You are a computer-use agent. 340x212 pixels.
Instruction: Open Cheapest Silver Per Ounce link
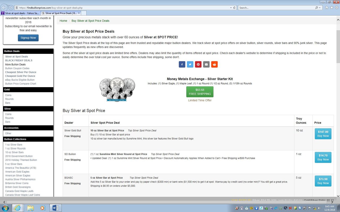(x=21, y=72)
